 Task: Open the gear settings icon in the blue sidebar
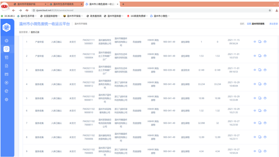7,100
